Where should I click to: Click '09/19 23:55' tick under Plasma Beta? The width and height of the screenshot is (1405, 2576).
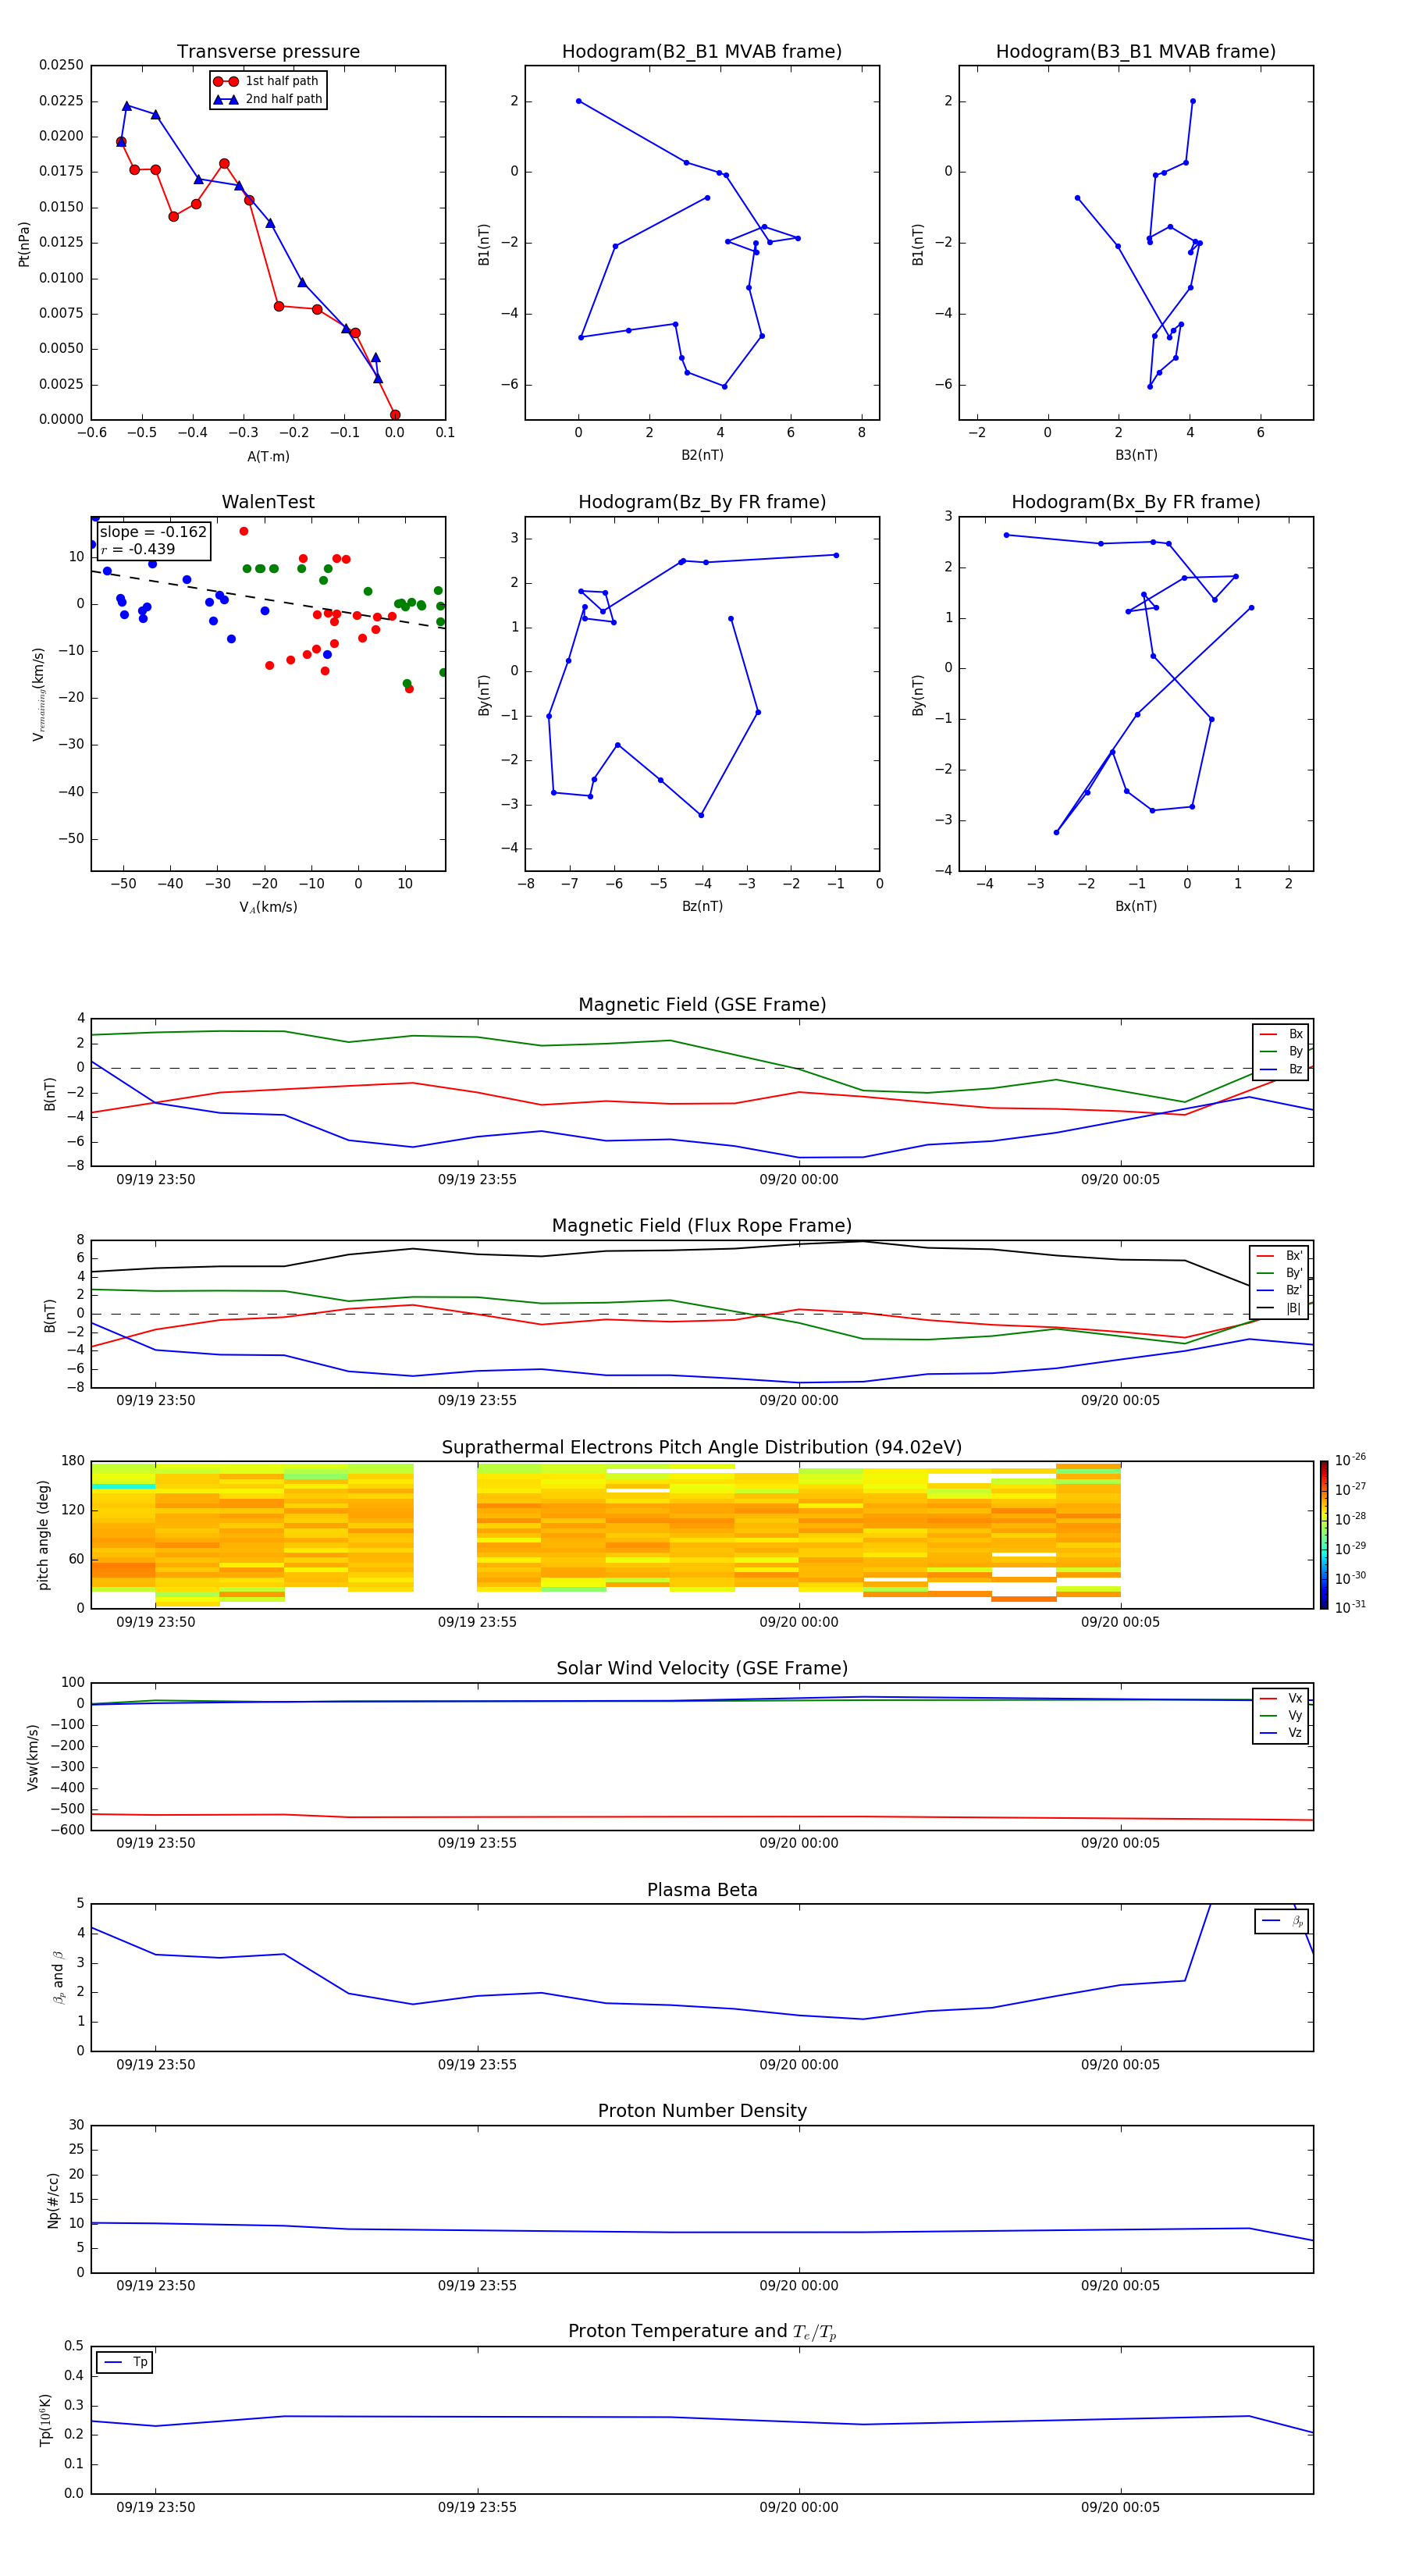click(477, 2065)
